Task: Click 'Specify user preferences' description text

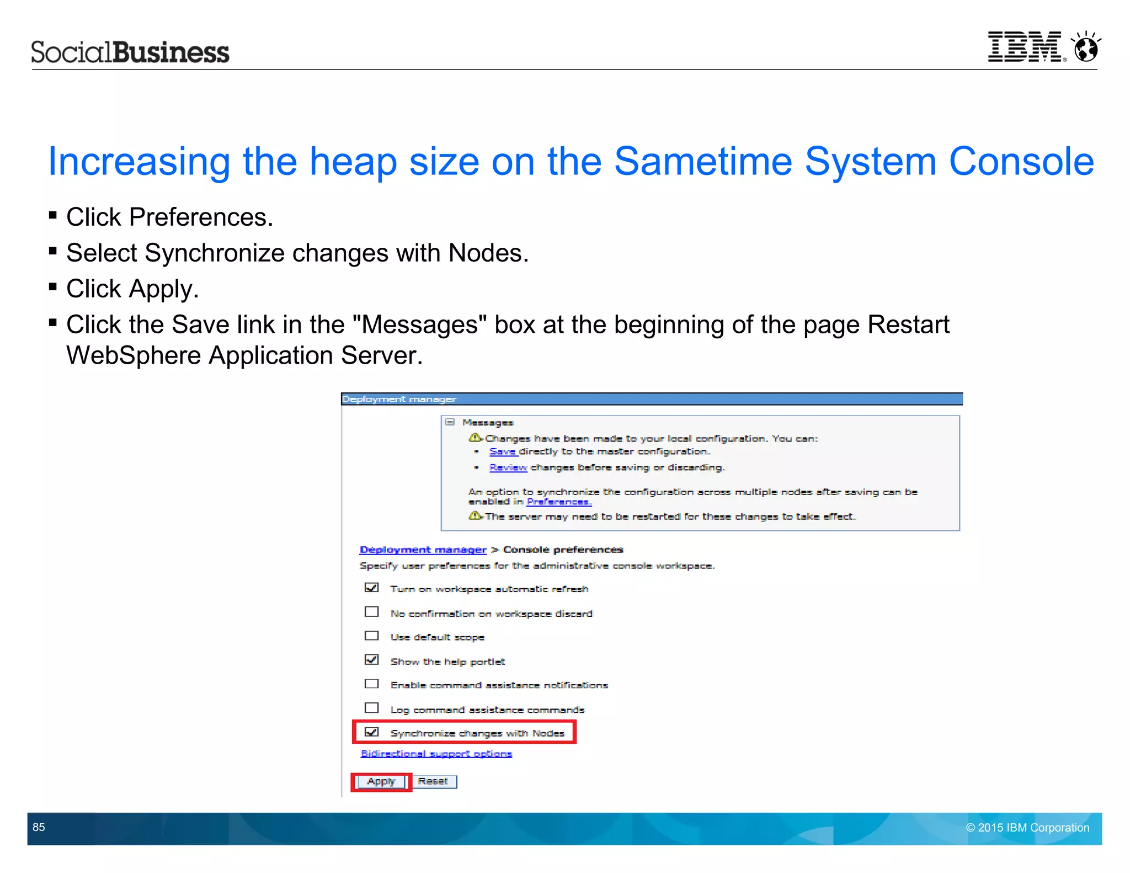Action: [537, 566]
